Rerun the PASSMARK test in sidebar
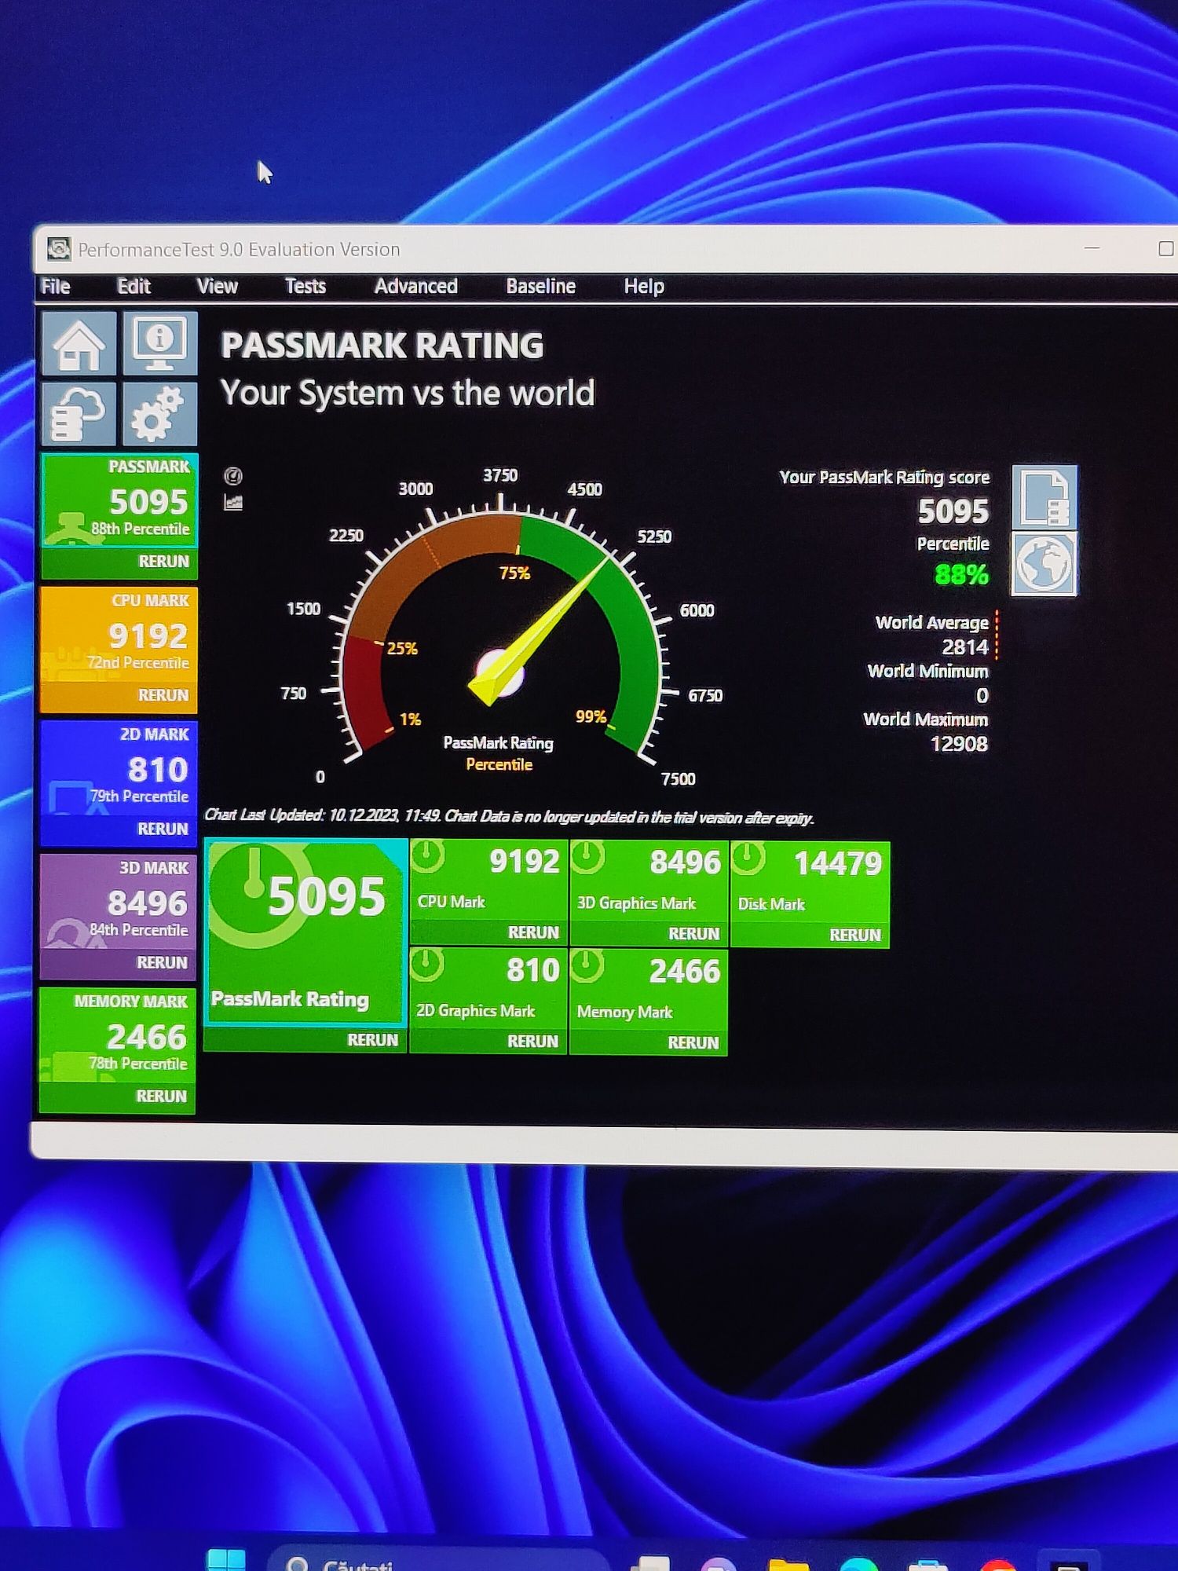This screenshot has height=1571, width=1178. coord(163,561)
